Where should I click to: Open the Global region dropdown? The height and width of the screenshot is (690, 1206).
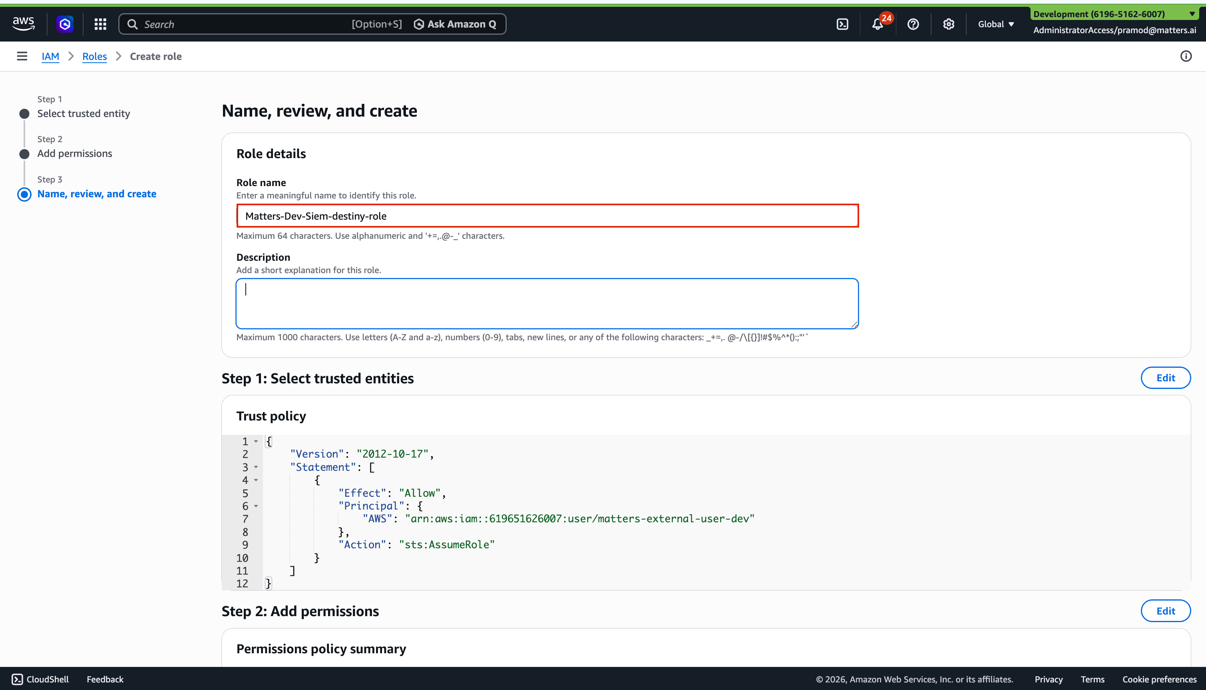[996, 24]
